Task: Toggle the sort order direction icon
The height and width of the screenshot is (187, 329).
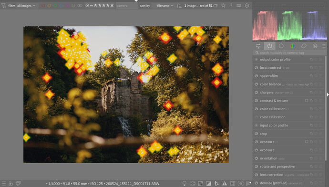Action: [x=179, y=6]
